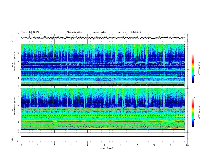This screenshot has width=211, height=163.
Task: Click the ch.3 voltage black trace band
Action: pyautogui.click(x=103, y=136)
